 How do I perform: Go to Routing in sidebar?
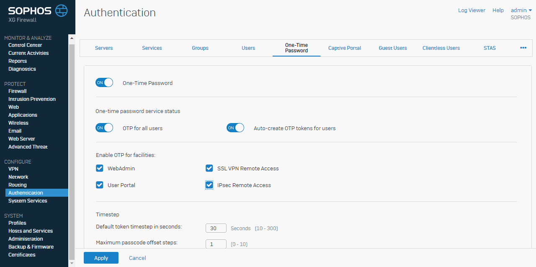tap(18, 185)
